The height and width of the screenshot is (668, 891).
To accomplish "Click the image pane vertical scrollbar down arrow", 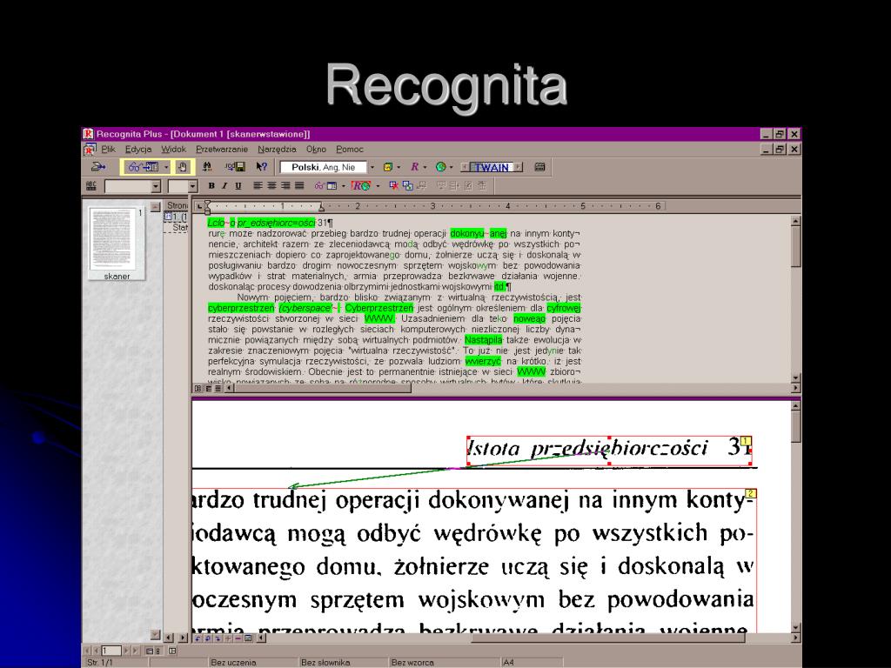I will click(x=795, y=628).
